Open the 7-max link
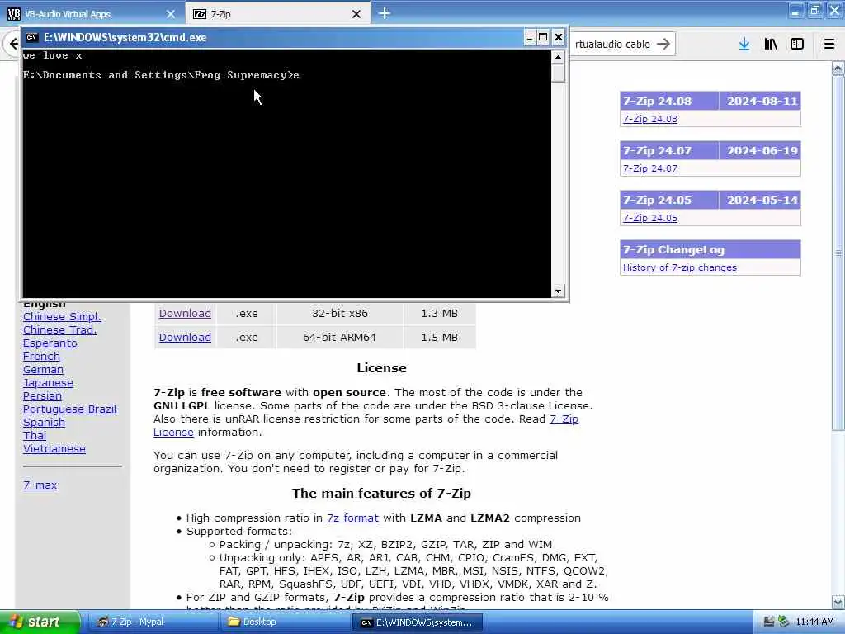 [x=40, y=485]
